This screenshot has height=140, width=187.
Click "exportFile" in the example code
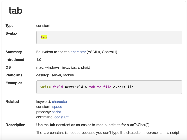[x=123, y=87]
